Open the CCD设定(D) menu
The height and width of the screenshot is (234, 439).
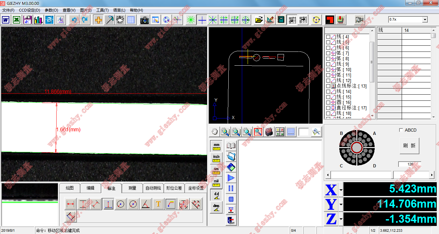pyautogui.click(x=30, y=10)
